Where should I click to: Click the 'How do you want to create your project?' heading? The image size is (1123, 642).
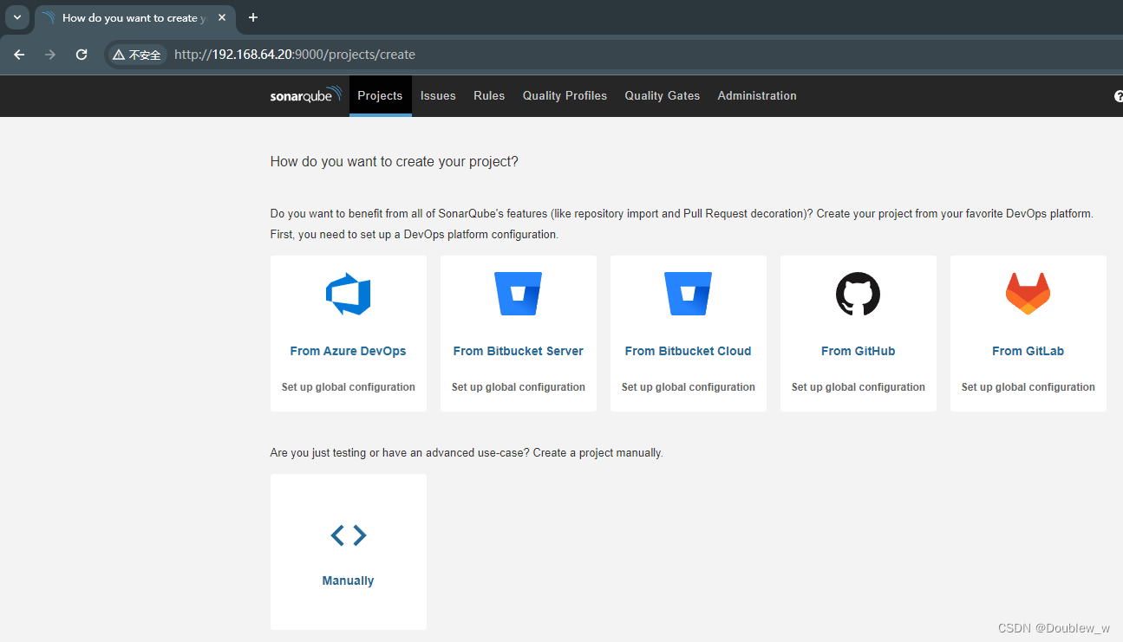395,161
